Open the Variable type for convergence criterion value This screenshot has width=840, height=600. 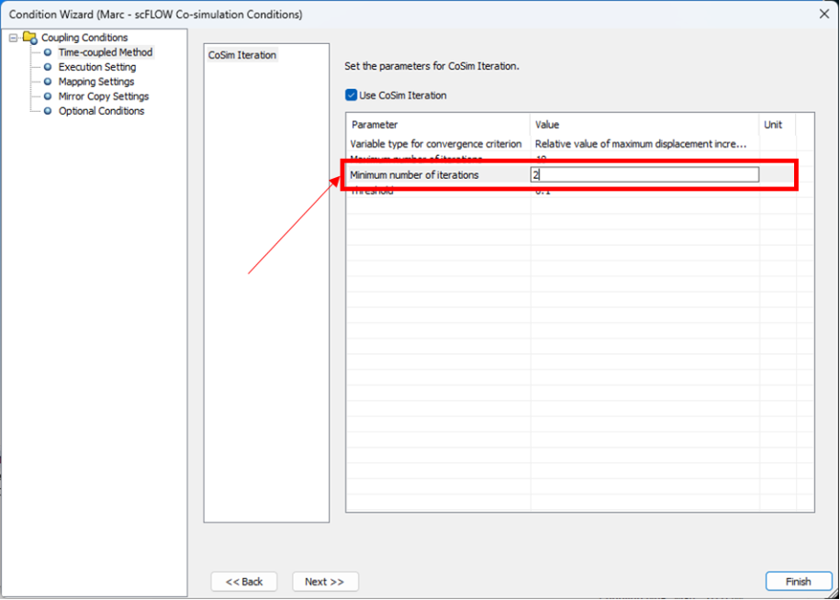pos(643,144)
